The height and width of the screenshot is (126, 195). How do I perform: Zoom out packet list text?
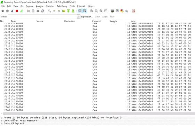tap(96, 11)
